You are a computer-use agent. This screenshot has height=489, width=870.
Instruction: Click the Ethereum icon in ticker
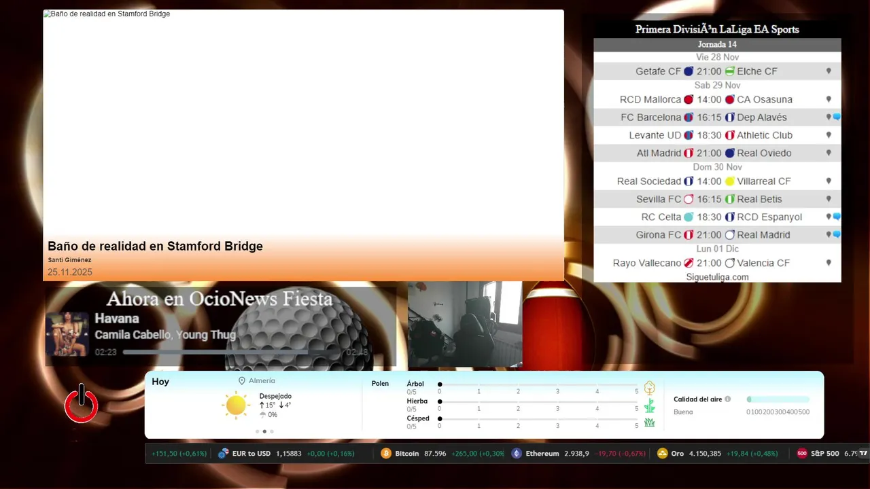pyautogui.click(x=517, y=454)
